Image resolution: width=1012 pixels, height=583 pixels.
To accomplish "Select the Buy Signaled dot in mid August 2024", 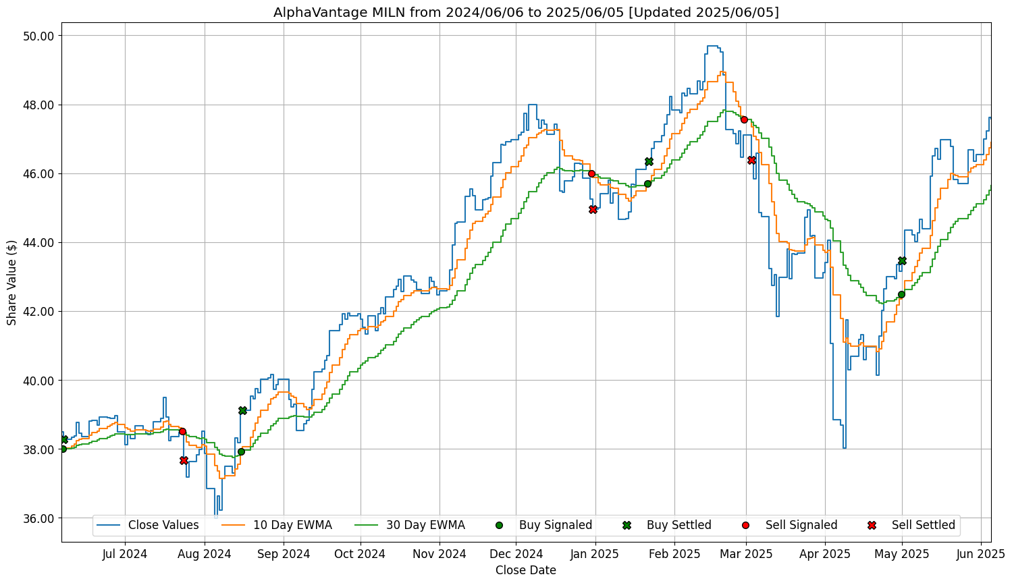I will [241, 451].
